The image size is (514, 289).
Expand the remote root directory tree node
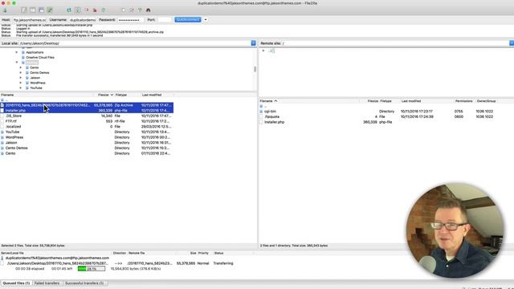[263, 51]
